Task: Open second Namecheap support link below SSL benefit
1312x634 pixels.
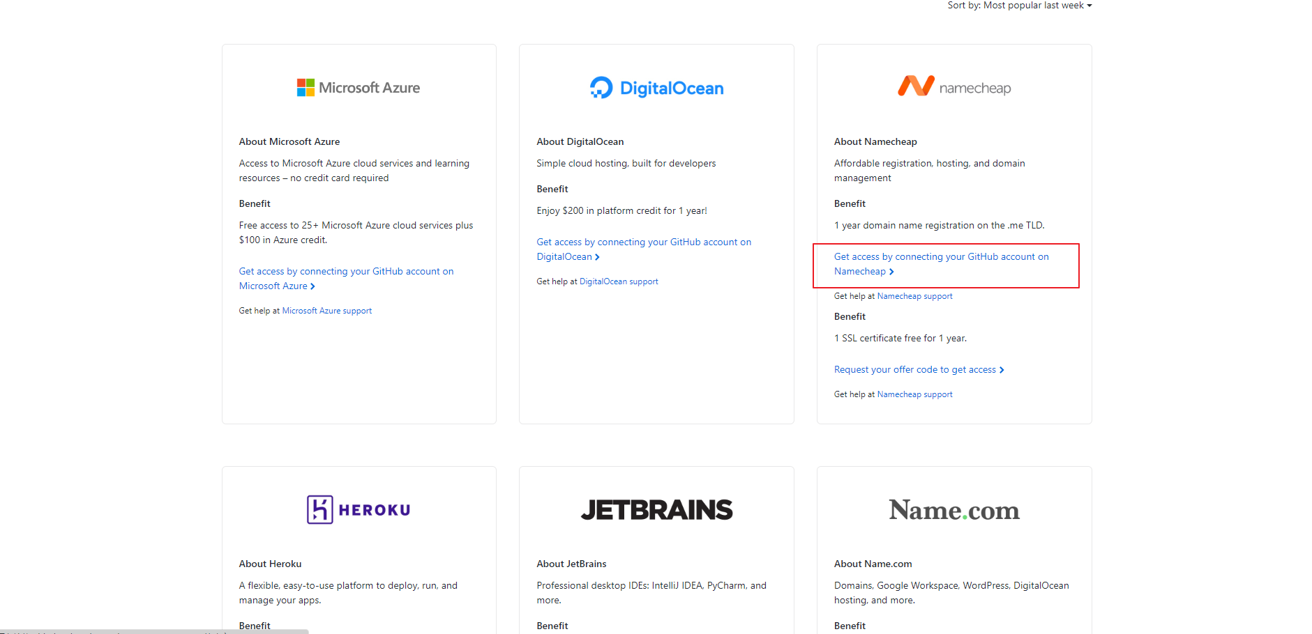Action: click(914, 394)
